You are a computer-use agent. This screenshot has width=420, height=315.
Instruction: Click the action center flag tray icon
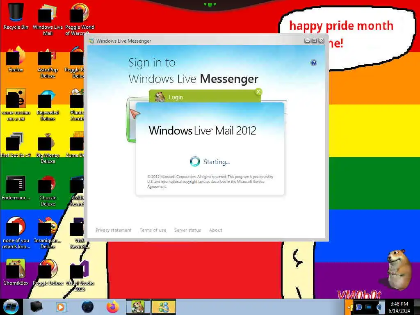click(x=358, y=307)
